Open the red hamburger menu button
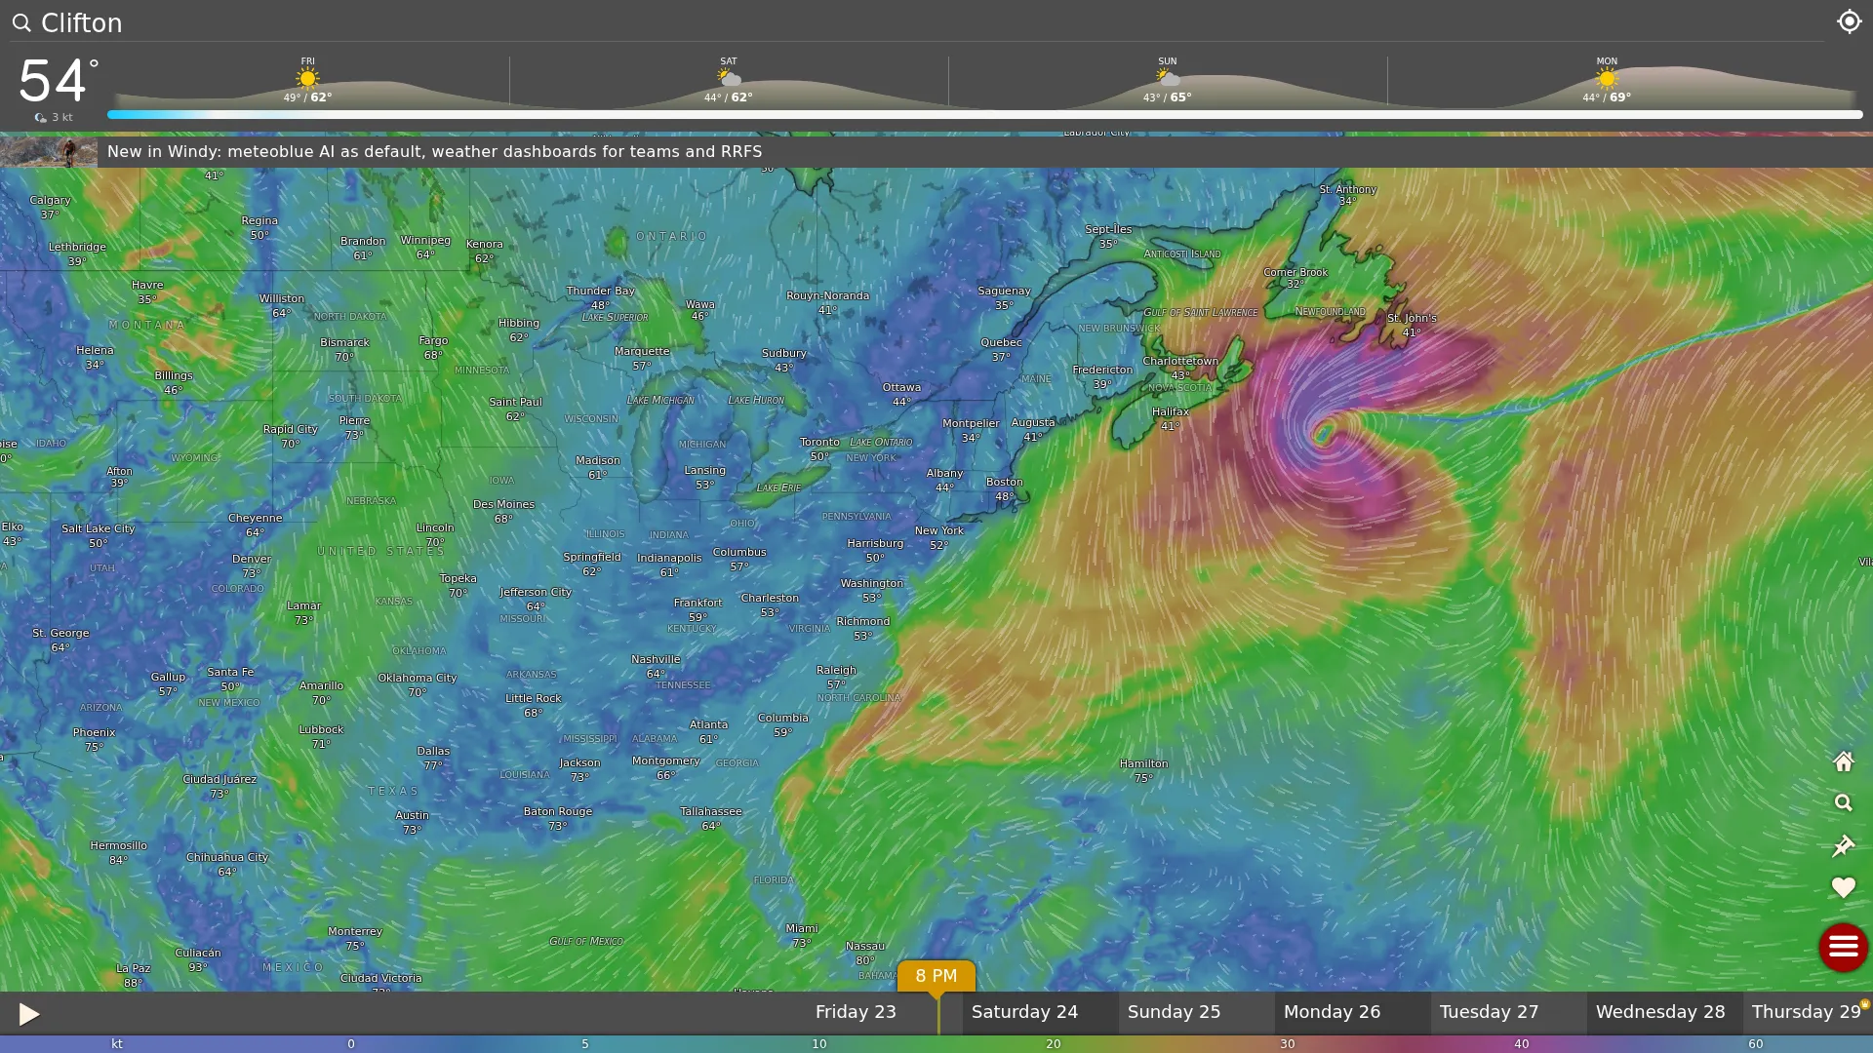1873x1053 pixels. (1843, 947)
